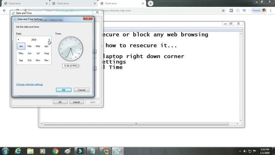This screenshot has height=155, width=275.
Task: Decrease the time with down spinner
Action: 79,67
